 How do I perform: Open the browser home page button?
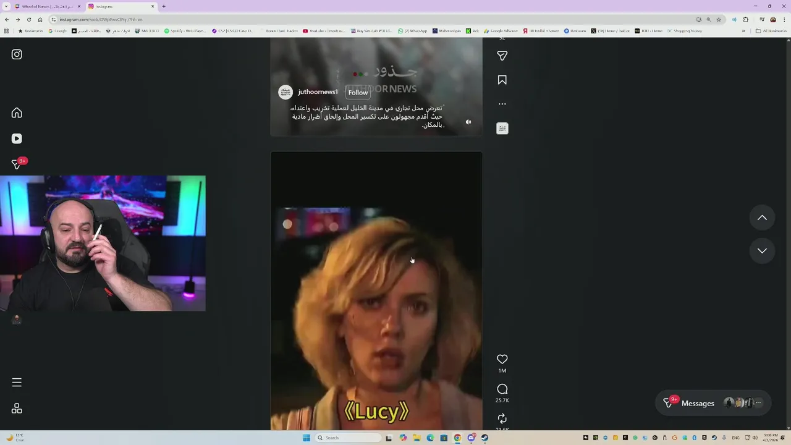[x=40, y=19]
